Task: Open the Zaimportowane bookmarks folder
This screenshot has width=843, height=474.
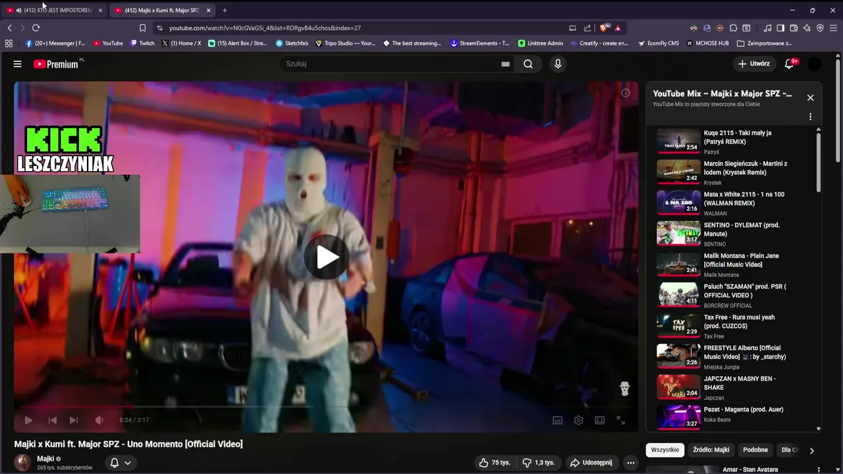Action: [x=765, y=43]
